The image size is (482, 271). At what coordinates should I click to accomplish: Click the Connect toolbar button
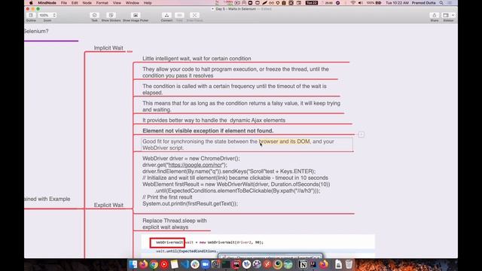click(166, 15)
